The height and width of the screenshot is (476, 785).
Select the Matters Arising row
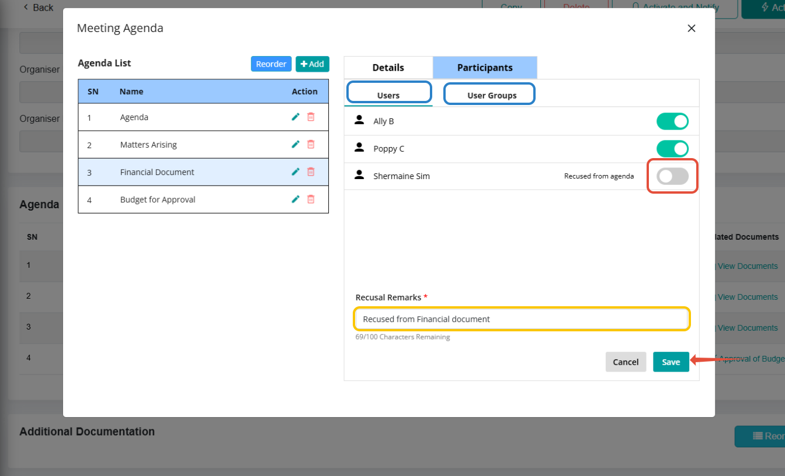click(203, 145)
